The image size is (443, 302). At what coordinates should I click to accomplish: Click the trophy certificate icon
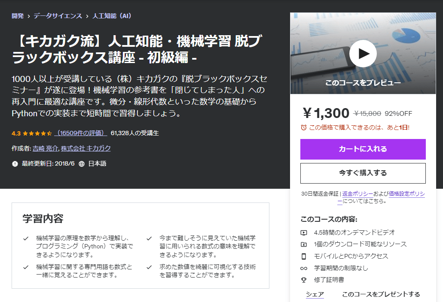pos(304,280)
